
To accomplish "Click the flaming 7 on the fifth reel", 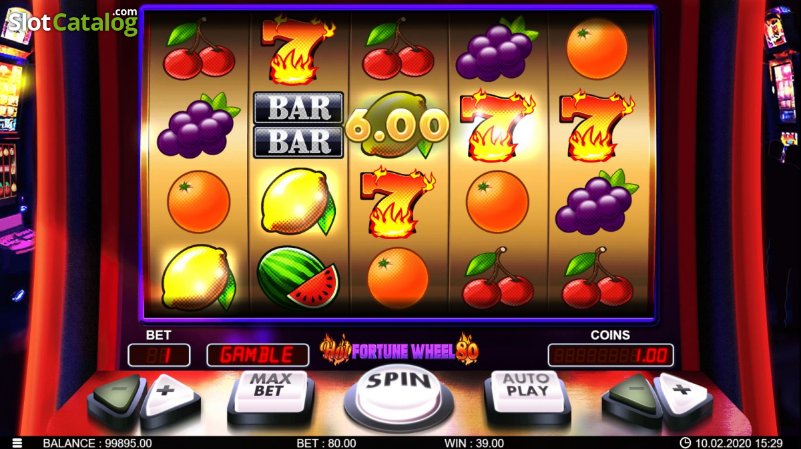I will point(597,126).
